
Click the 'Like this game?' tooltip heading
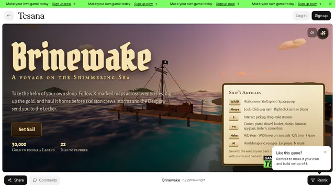(289, 153)
